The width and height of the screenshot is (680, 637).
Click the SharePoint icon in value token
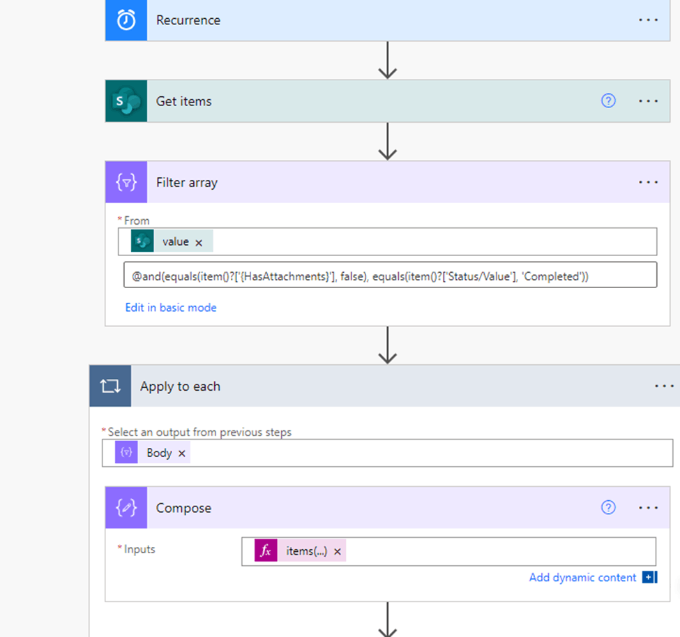click(x=142, y=241)
